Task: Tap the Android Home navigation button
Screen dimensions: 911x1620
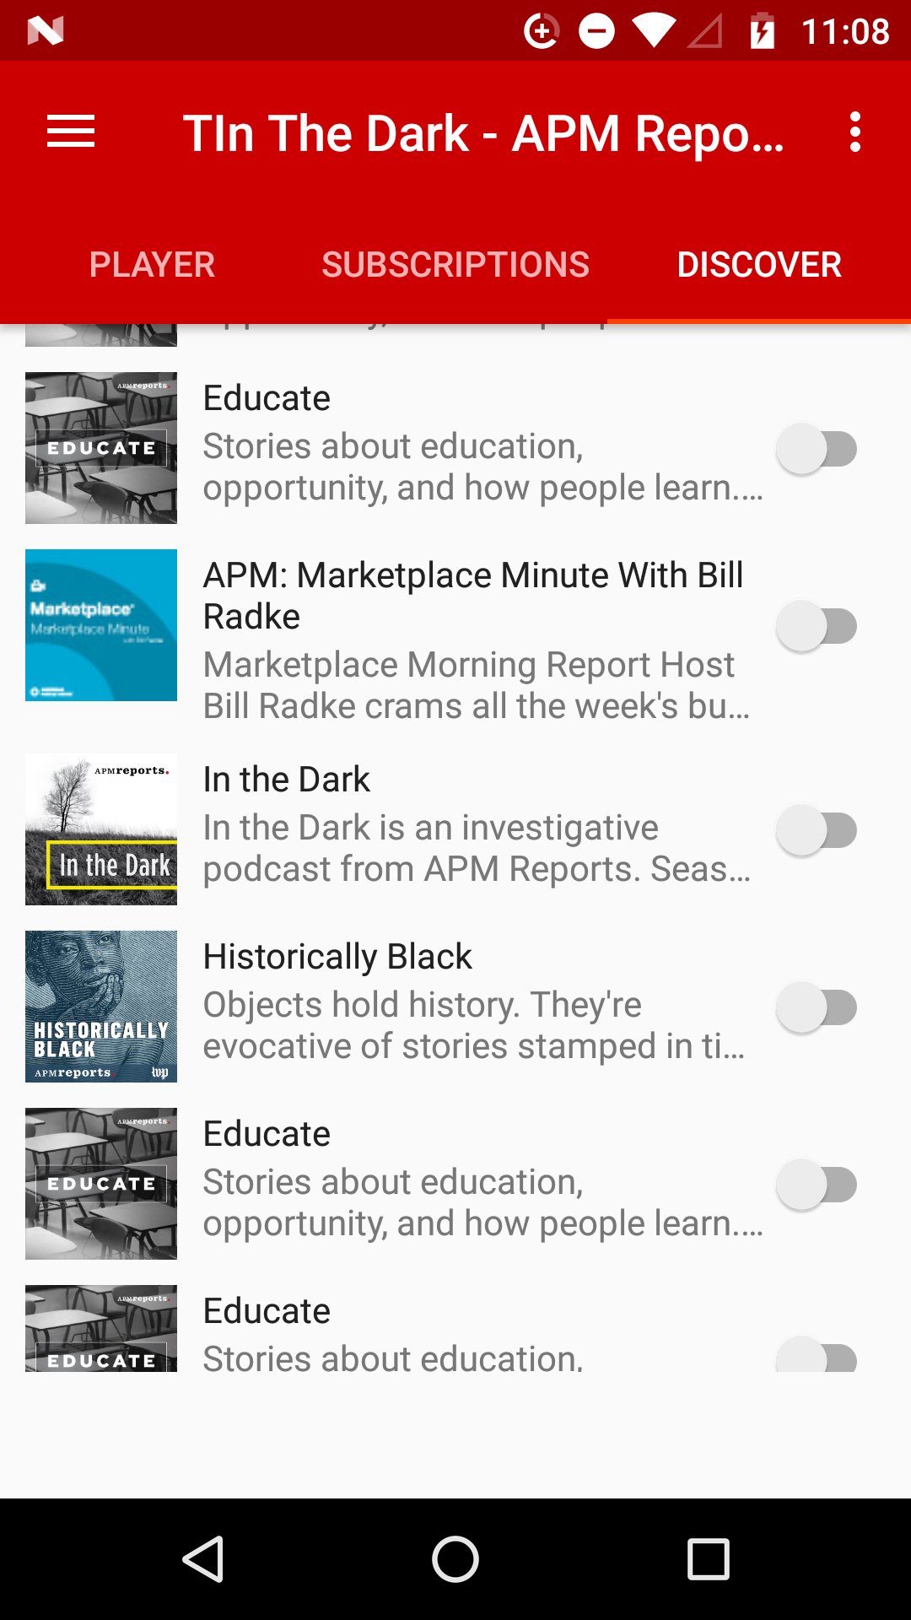Action: tap(455, 1559)
